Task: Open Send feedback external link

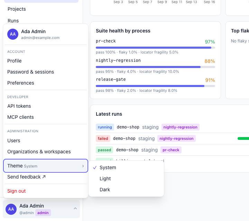Action: pos(46,177)
